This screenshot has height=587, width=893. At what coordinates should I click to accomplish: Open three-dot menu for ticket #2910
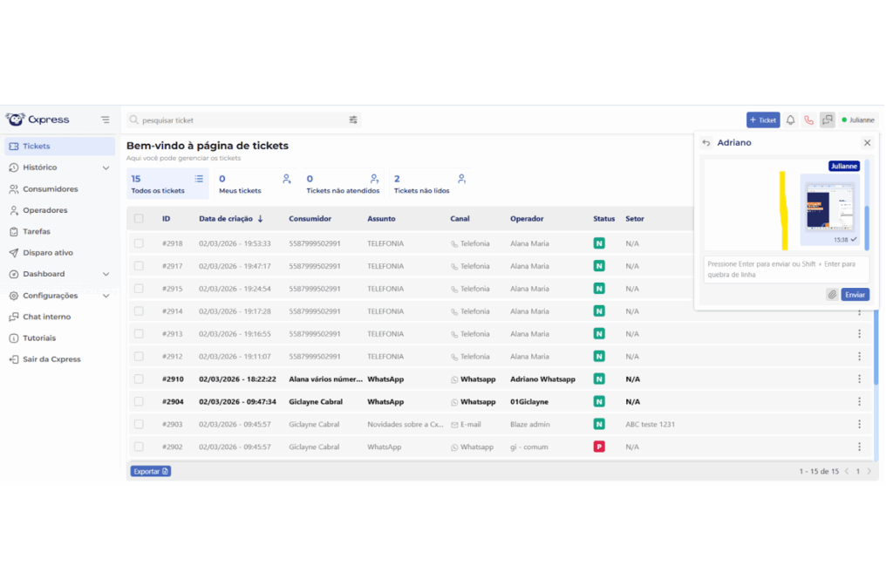click(859, 379)
